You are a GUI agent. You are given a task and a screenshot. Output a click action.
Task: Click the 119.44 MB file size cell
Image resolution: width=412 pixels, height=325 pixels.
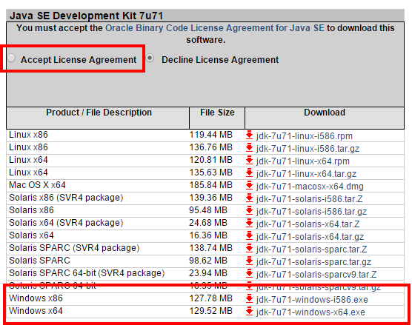(211, 135)
